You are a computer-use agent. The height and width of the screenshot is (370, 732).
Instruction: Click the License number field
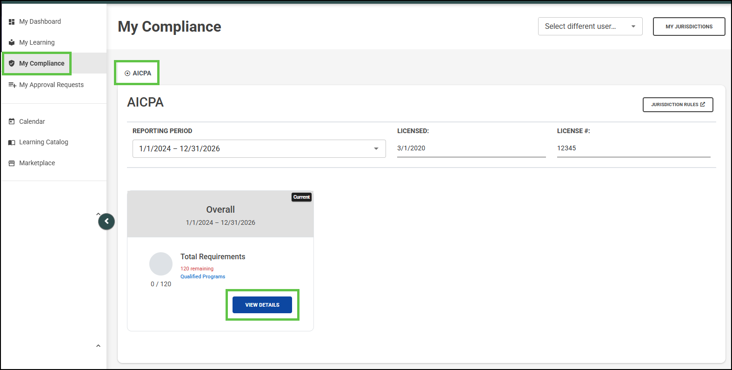point(633,148)
